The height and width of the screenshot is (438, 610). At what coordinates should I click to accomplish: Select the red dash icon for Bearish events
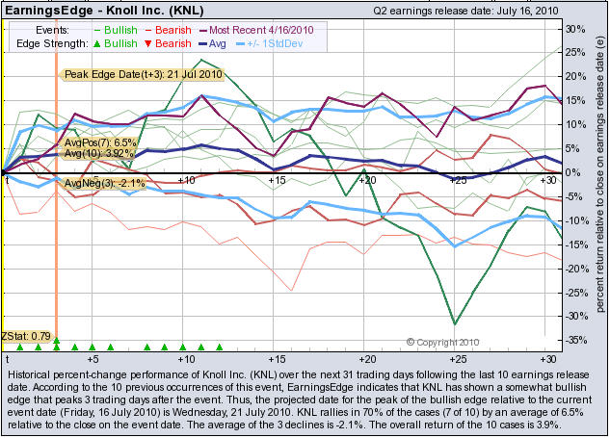pos(148,30)
